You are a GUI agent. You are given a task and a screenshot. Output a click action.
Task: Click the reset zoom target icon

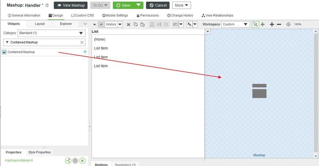click(288, 24)
